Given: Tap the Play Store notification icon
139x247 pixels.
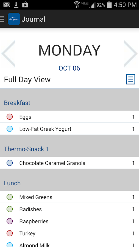Looking at the screenshot, I should pos(25,5).
